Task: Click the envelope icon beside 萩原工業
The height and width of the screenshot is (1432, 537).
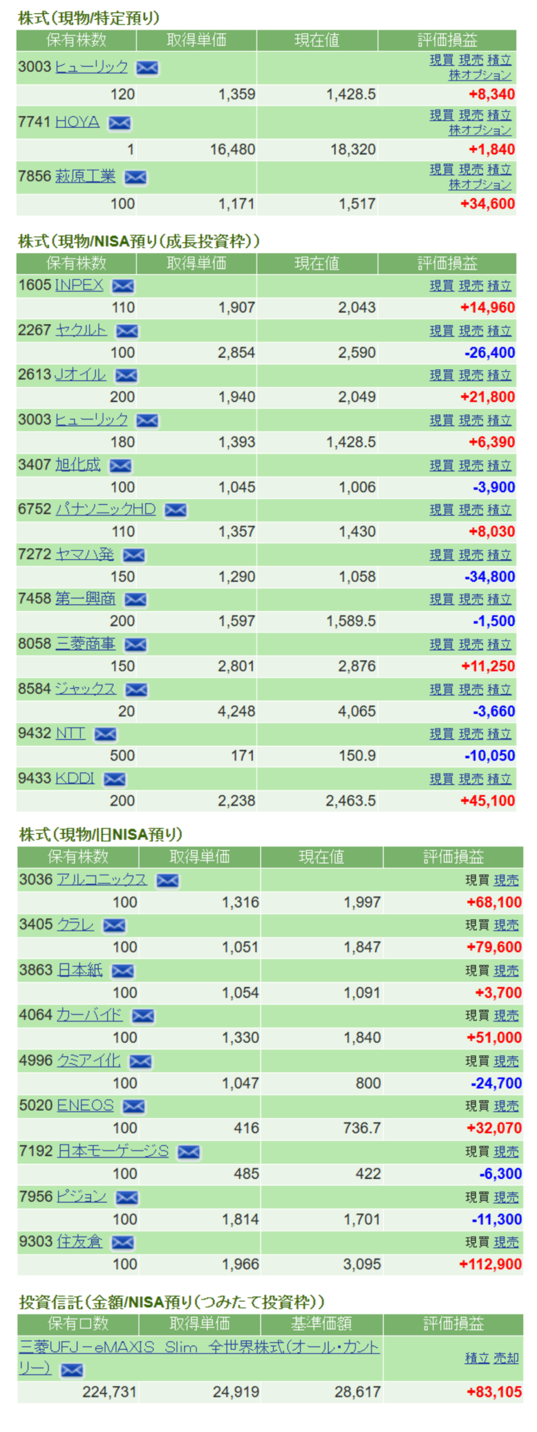Action: [135, 177]
